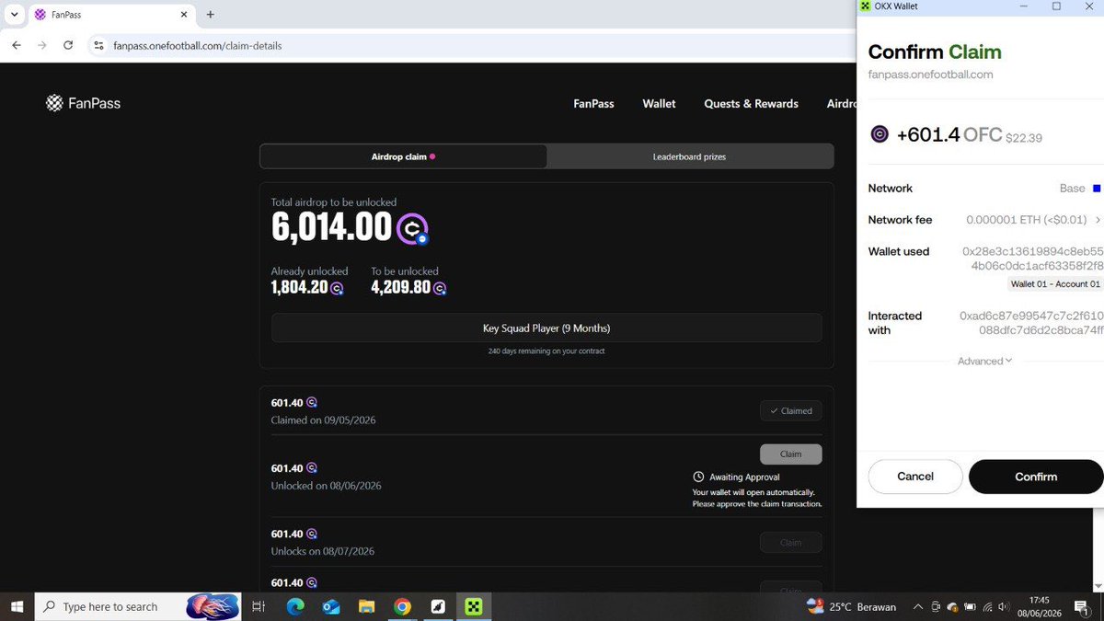Click the OFC coin icon beside 6,014.00
1104x621 pixels.
click(x=412, y=227)
